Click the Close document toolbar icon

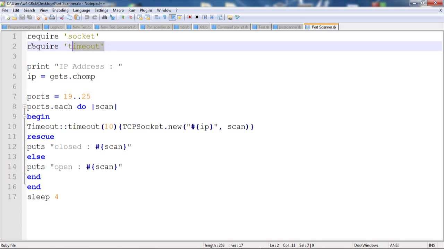(x=37, y=17)
